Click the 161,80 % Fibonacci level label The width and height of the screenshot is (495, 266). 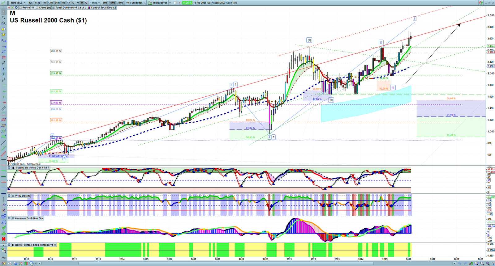click(x=56, y=120)
